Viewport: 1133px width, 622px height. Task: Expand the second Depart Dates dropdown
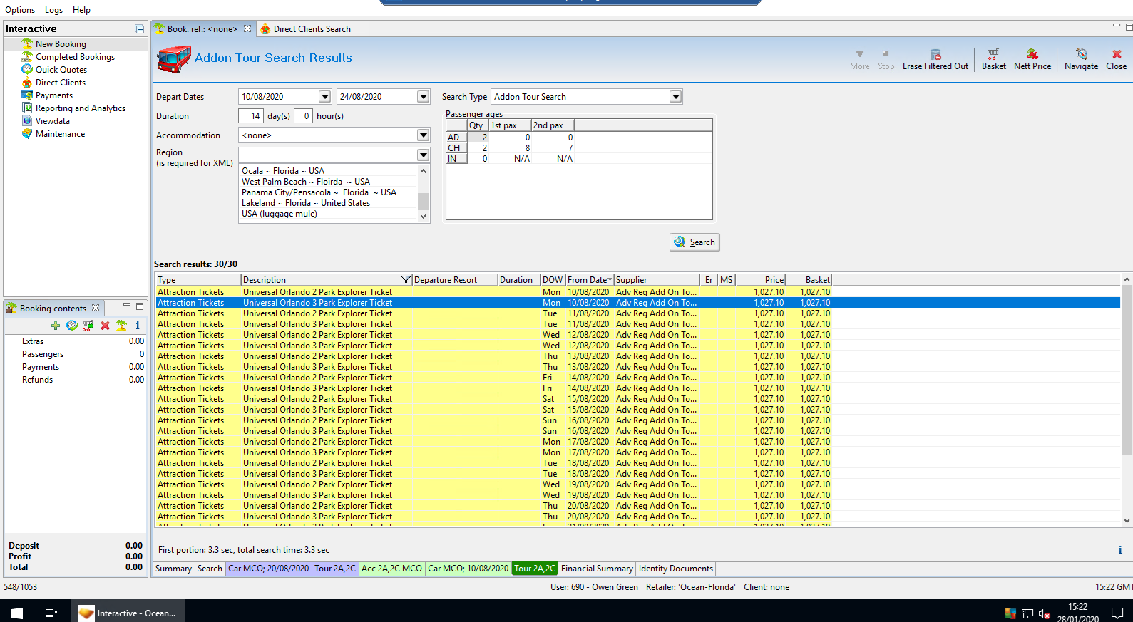click(424, 96)
